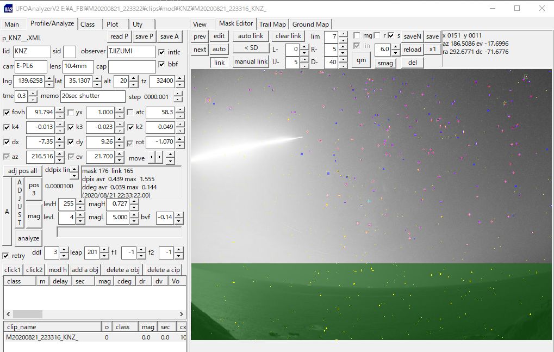Click the observer name input field

click(131, 51)
